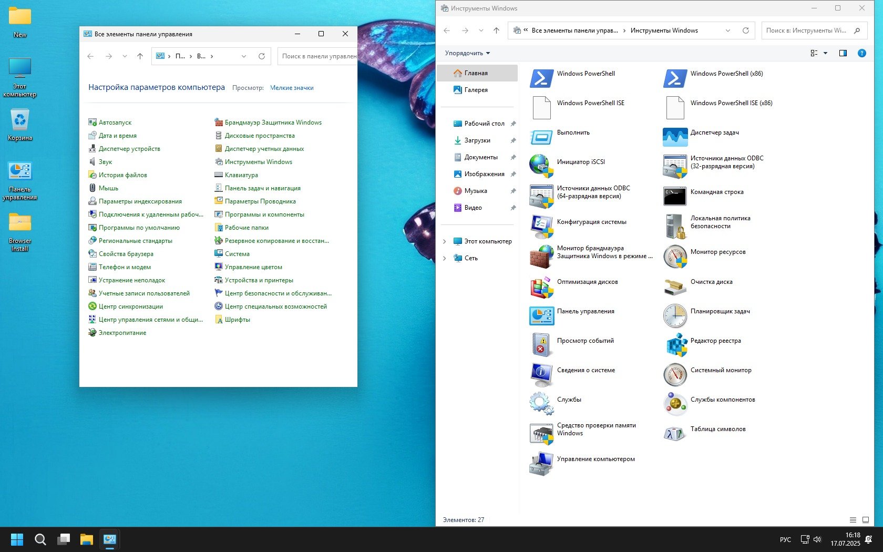The width and height of the screenshot is (883, 552).
Task: Open Брандмауэр Защитника Windows link
Action: [273, 122]
